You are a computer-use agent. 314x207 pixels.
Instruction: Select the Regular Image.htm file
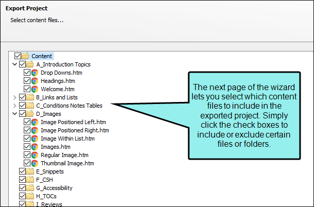coord(64,155)
